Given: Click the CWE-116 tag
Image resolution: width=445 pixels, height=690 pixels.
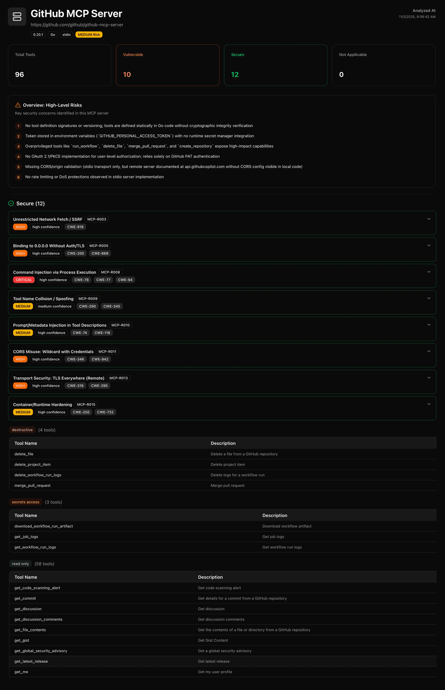Looking at the screenshot, I should (102, 333).
